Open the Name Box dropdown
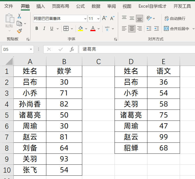 coord(31,49)
